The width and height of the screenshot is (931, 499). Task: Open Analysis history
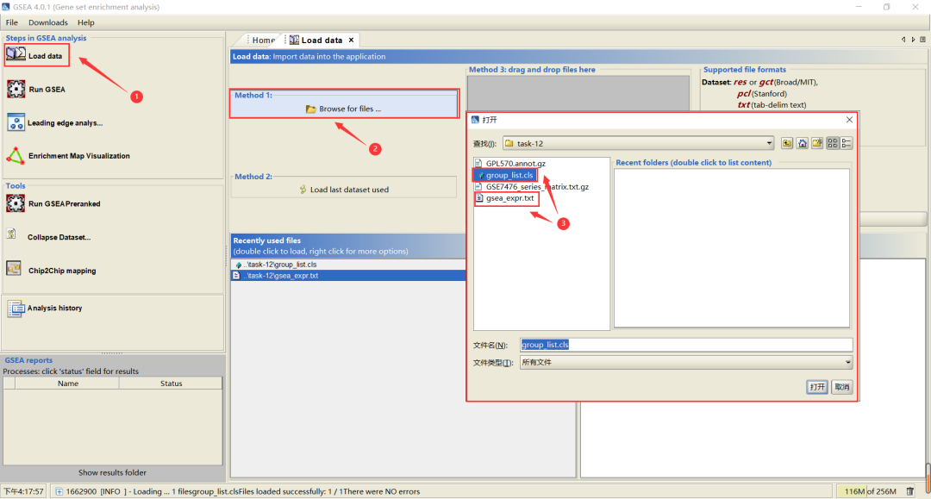pos(45,308)
